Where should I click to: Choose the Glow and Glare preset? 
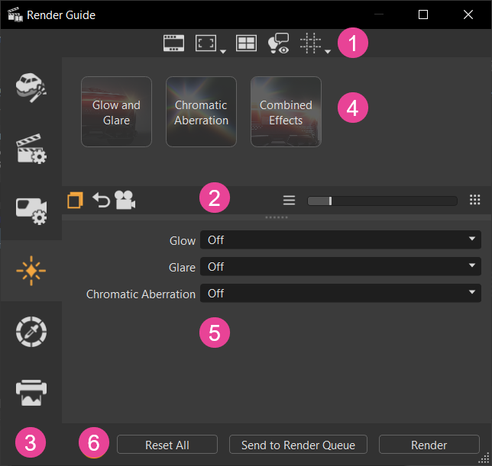[116, 112]
